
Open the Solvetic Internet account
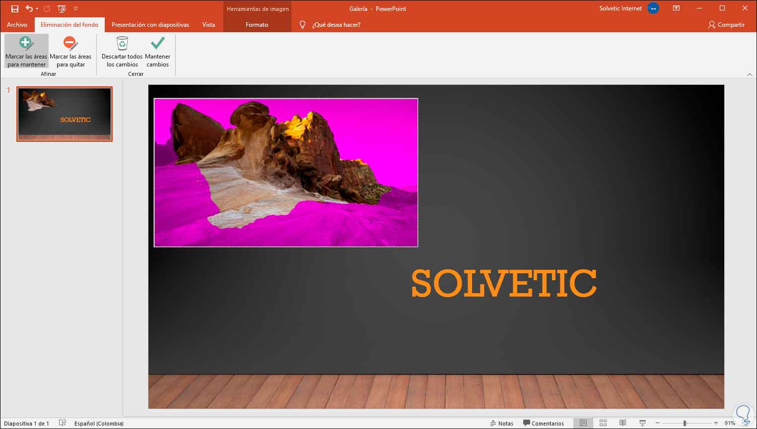pos(620,8)
